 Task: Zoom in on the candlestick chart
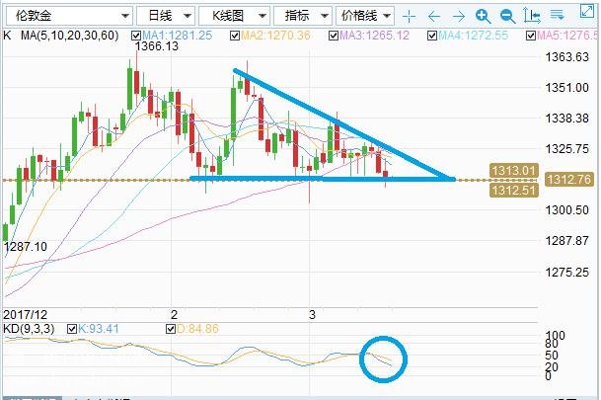tap(483, 16)
